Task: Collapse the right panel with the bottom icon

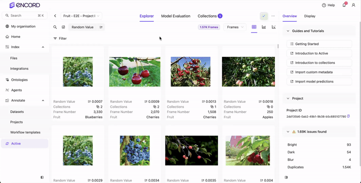Action: tap(286, 177)
